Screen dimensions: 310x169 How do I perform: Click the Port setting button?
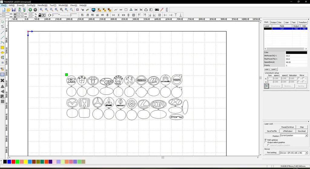pos(272,153)
